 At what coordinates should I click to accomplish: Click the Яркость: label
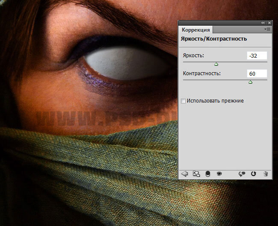pos(193,56)
